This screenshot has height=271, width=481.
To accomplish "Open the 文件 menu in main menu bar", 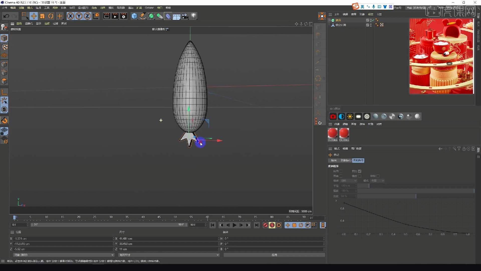I will coord(5,8).
